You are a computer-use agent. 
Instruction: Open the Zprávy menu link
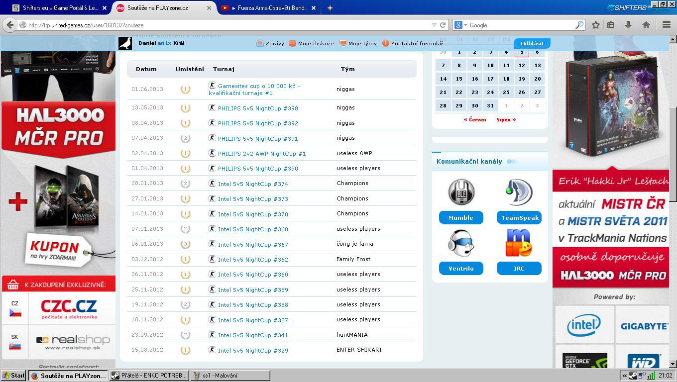pos(275,43)
